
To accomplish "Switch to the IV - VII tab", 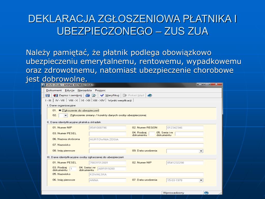I will (x=60, y=100).
